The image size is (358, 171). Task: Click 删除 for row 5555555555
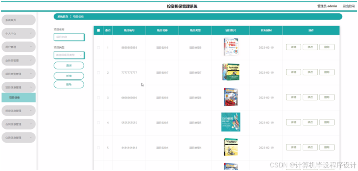point(327,122)
